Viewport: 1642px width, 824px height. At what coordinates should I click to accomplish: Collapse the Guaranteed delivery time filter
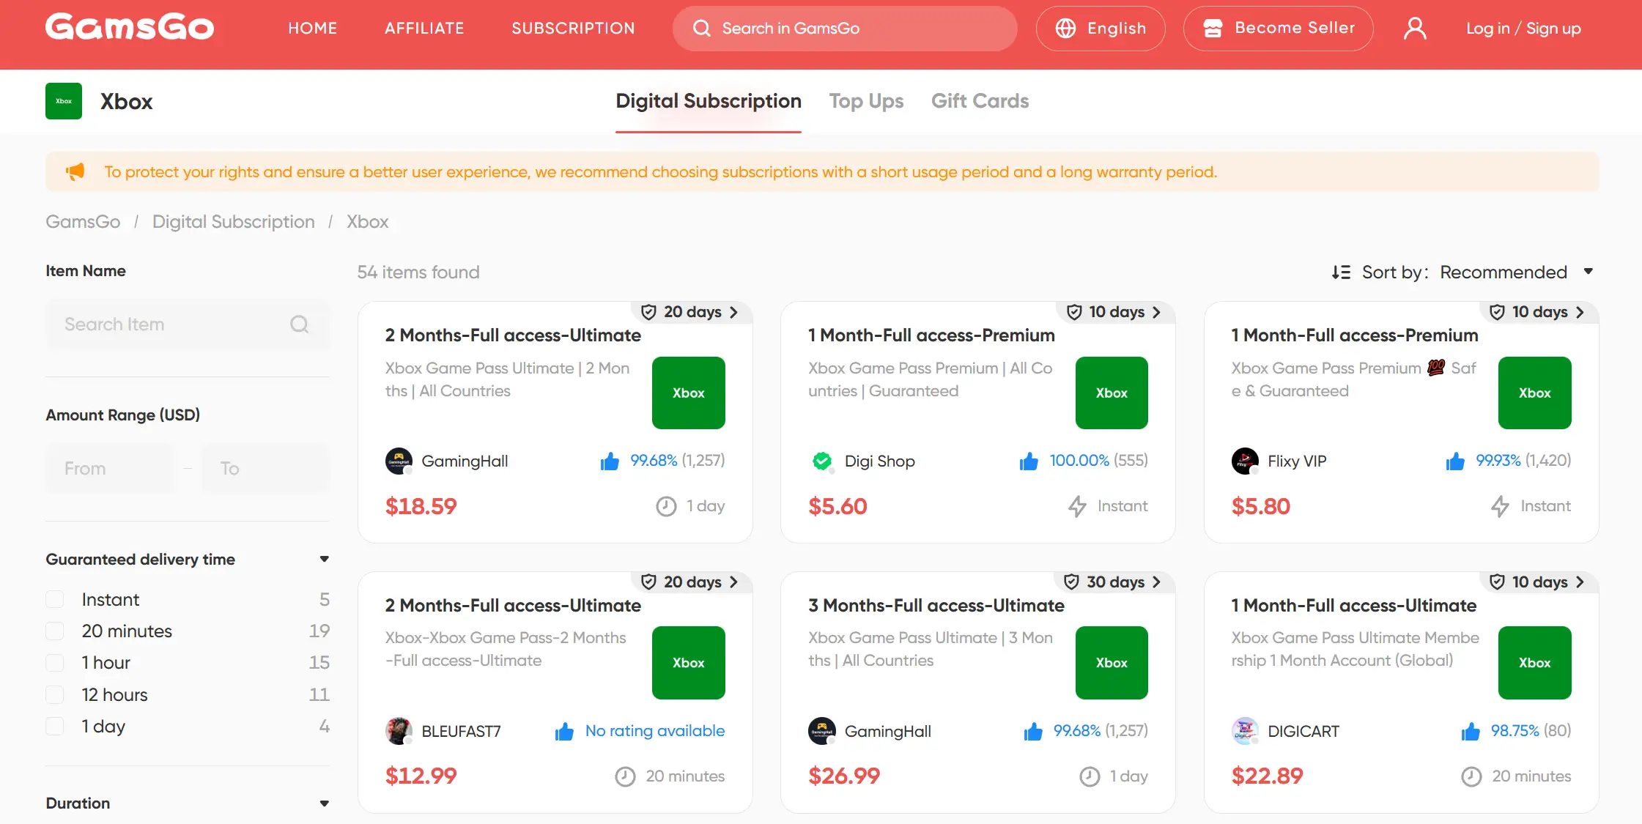point(325,560)
